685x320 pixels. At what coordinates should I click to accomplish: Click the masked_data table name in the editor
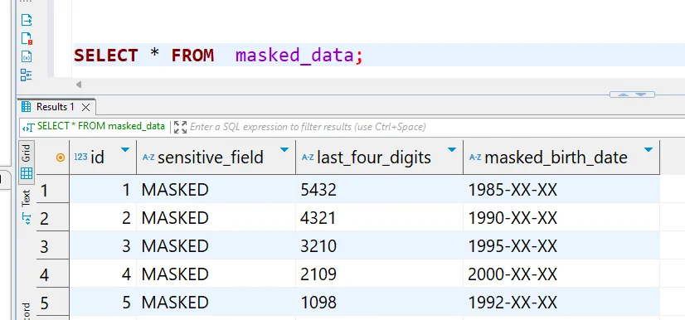click(295, 56)
